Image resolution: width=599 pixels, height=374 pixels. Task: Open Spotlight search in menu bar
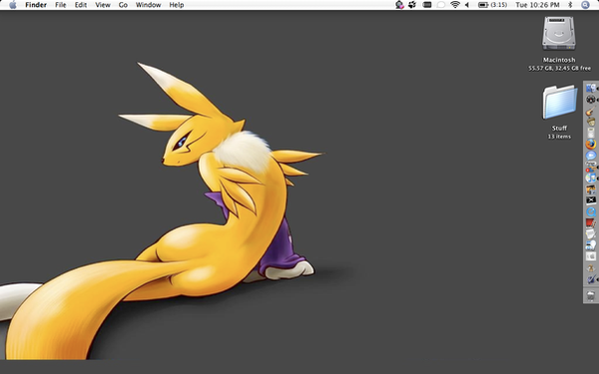(x=585, y=5)
